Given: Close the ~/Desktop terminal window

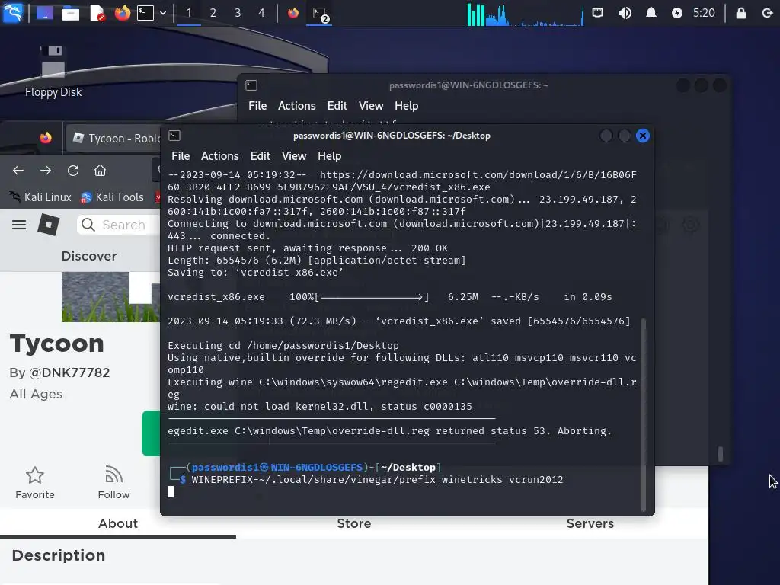Looking at the screenshot, I should 643,136.
